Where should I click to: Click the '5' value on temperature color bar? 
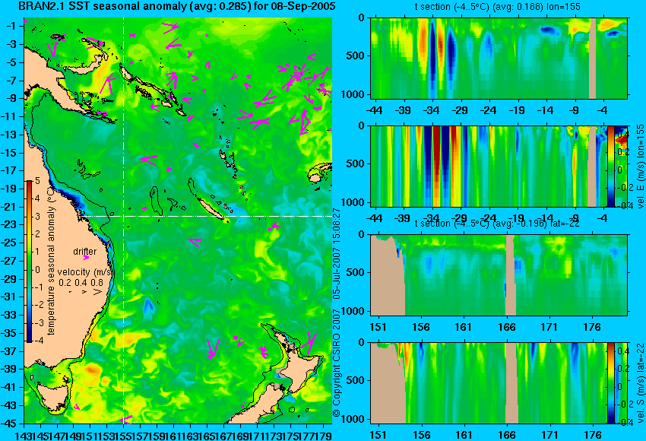click(37, 180)
